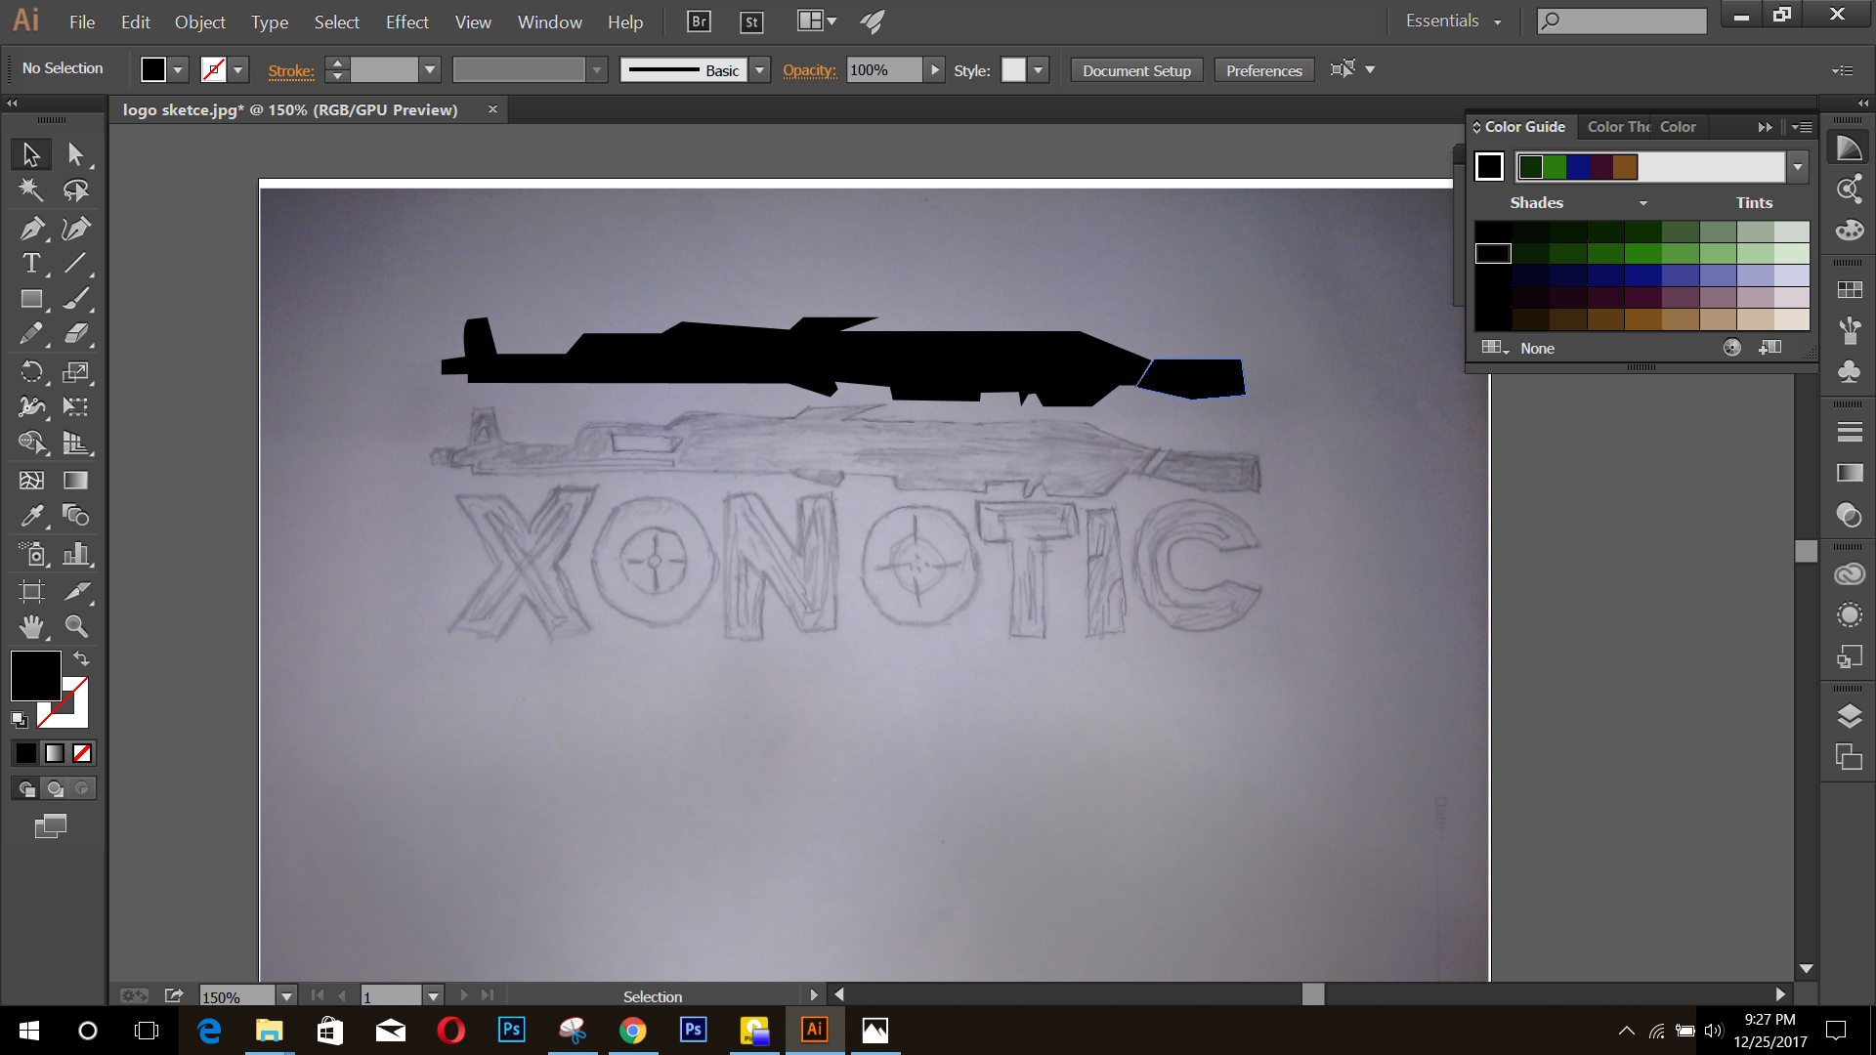Select the Hand tool

(31, 626)
